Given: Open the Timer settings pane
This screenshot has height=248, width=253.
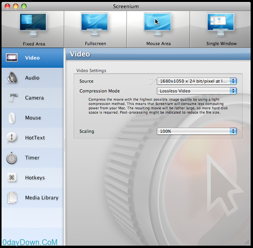Looking at the screenshot, I should 33,158.
